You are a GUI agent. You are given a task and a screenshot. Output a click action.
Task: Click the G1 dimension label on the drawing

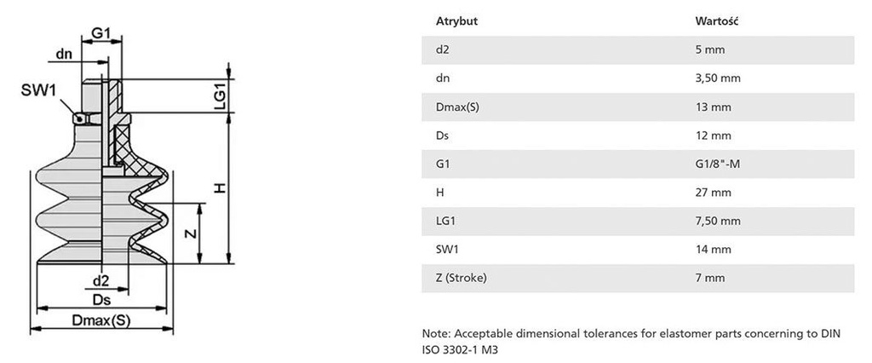[x=102, y=33]
